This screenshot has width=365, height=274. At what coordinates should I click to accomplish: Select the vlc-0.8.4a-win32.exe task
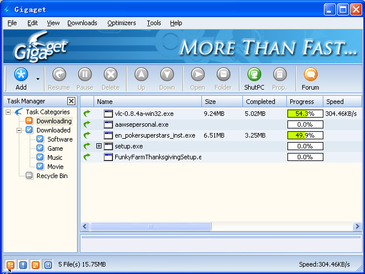[144, 114]
